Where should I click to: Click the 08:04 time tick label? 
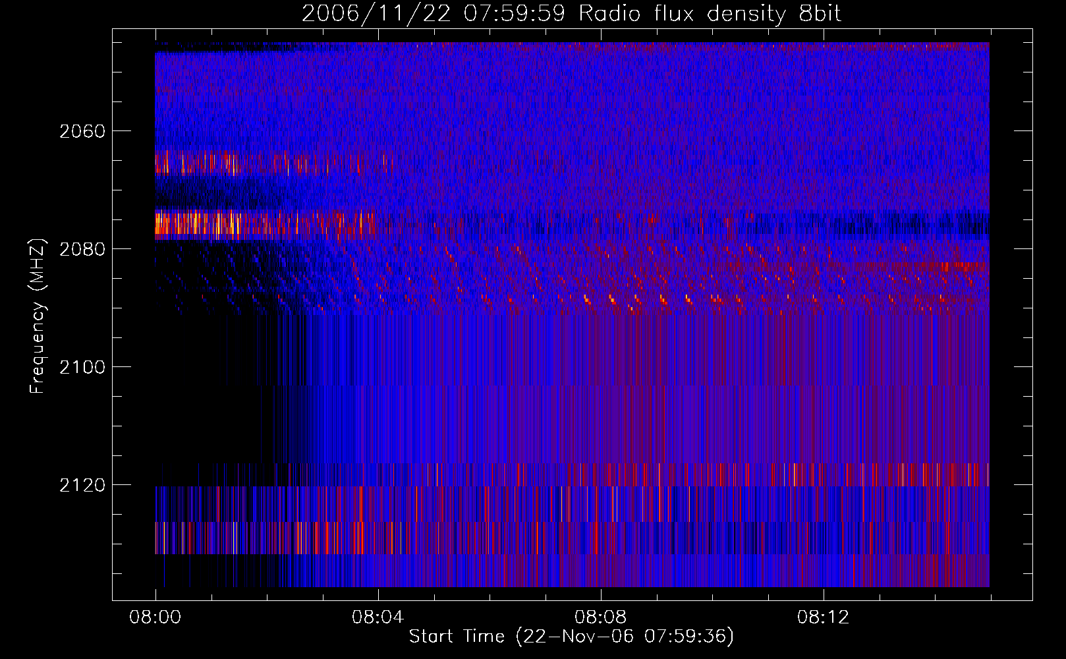(378, 617)
